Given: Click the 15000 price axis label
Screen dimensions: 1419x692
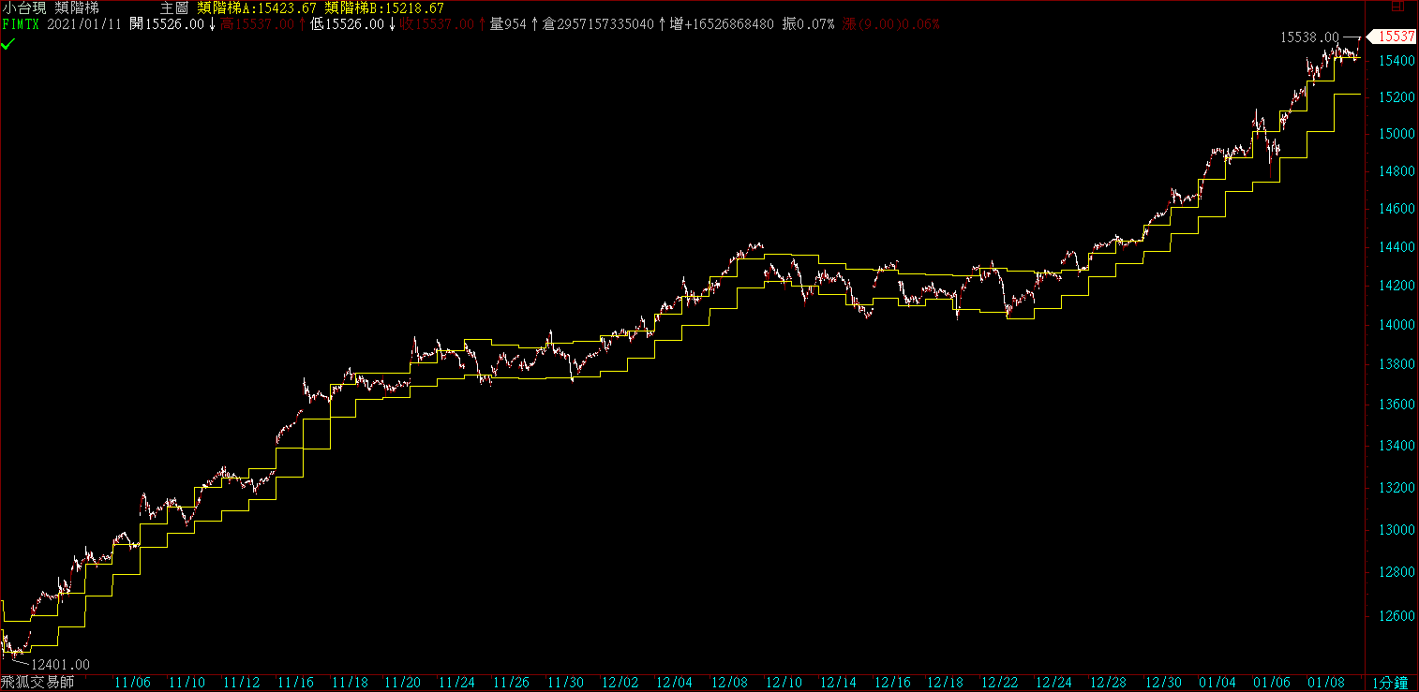Looking at the screenshot, I should point(1397,134).
